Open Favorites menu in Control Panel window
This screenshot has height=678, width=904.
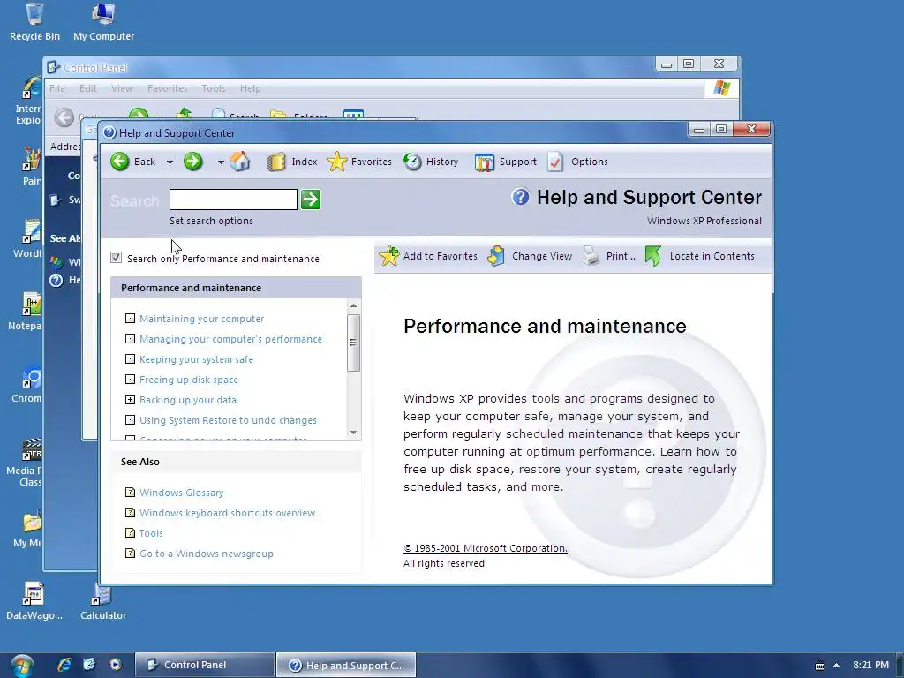click(x=167, y=88)
